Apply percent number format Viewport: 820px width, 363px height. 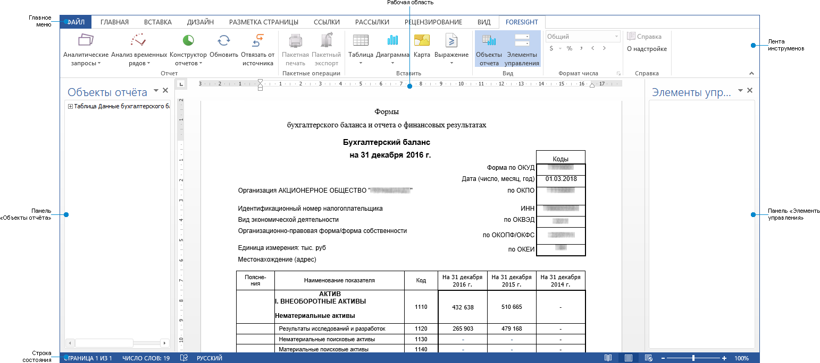pyautogui.click(x=568, y=48)
